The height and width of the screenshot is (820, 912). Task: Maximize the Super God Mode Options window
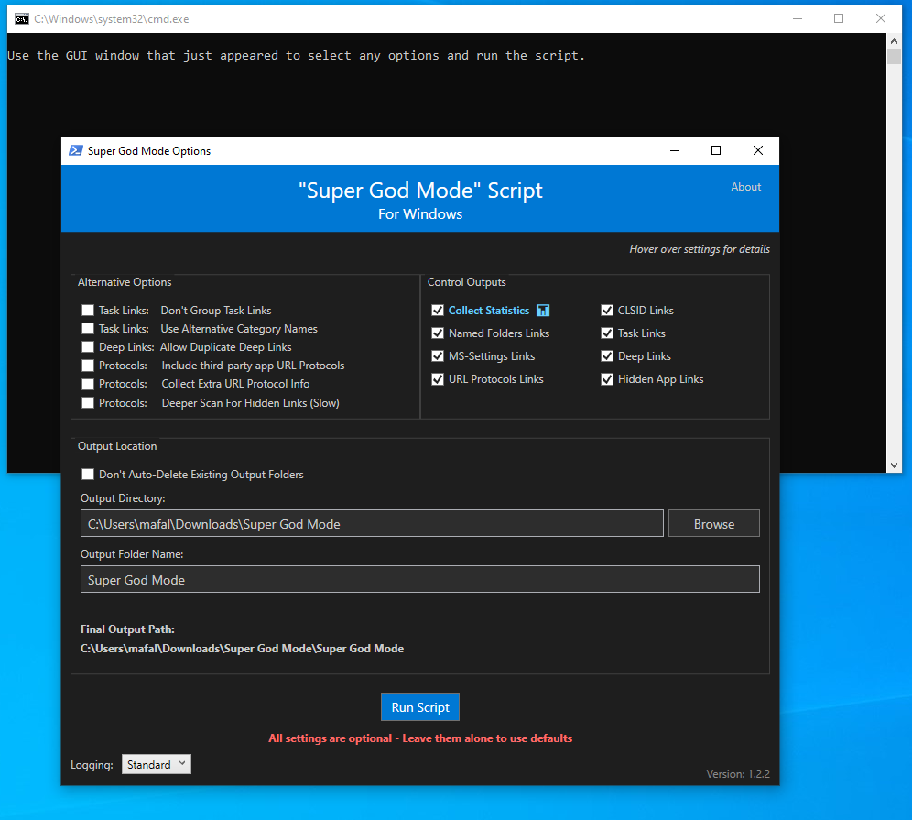[x=716, y=151]
